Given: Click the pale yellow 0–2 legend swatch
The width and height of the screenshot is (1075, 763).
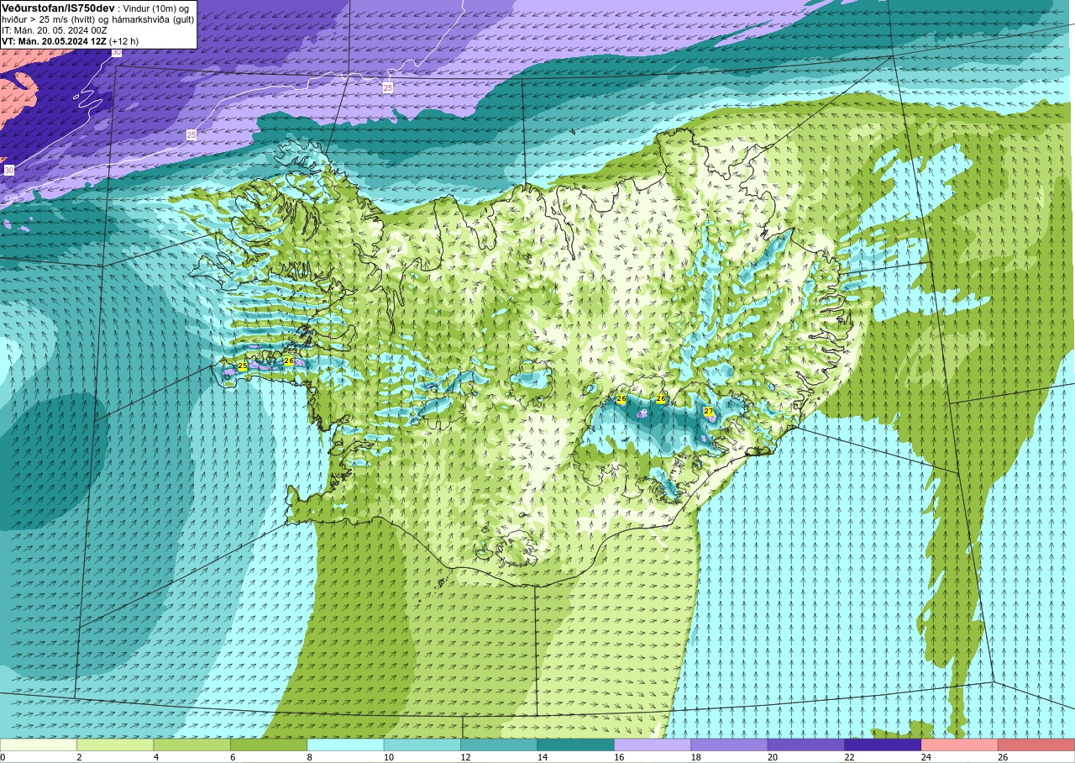Looking at the screenshot, I should 39,745.
